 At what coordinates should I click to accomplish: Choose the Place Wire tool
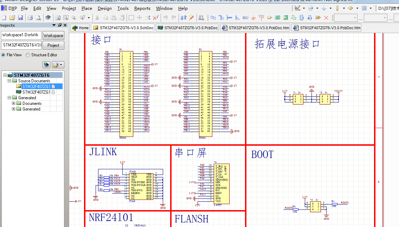coord(213,18)
